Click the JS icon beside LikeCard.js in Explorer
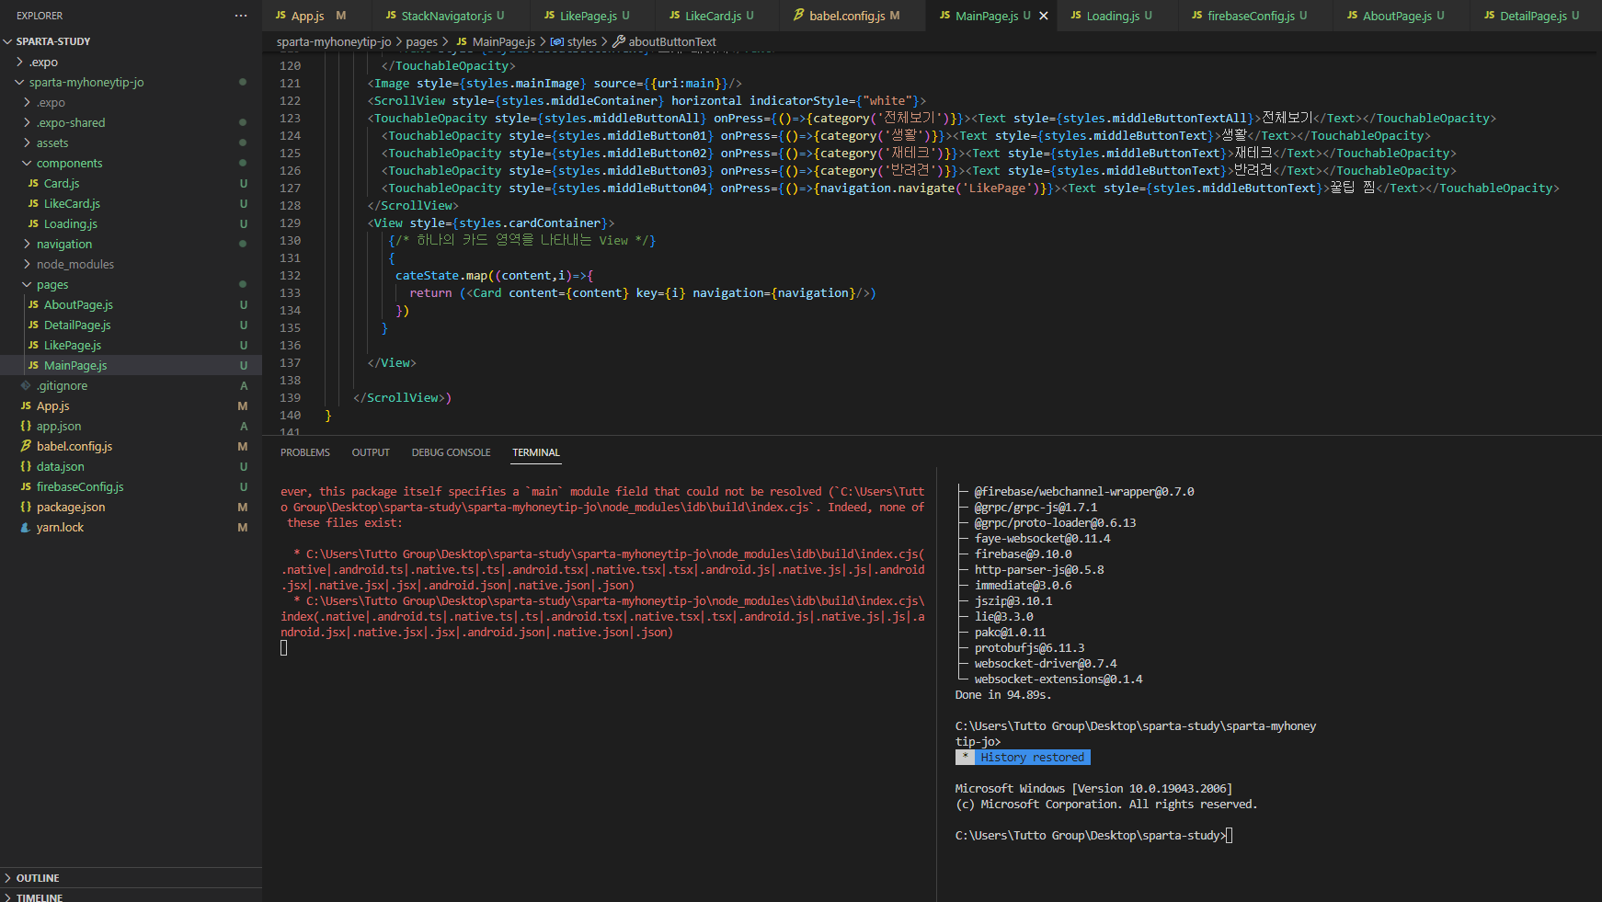Image resolution: width=1602 pixels, height=902 pixels. pos(33,204)
